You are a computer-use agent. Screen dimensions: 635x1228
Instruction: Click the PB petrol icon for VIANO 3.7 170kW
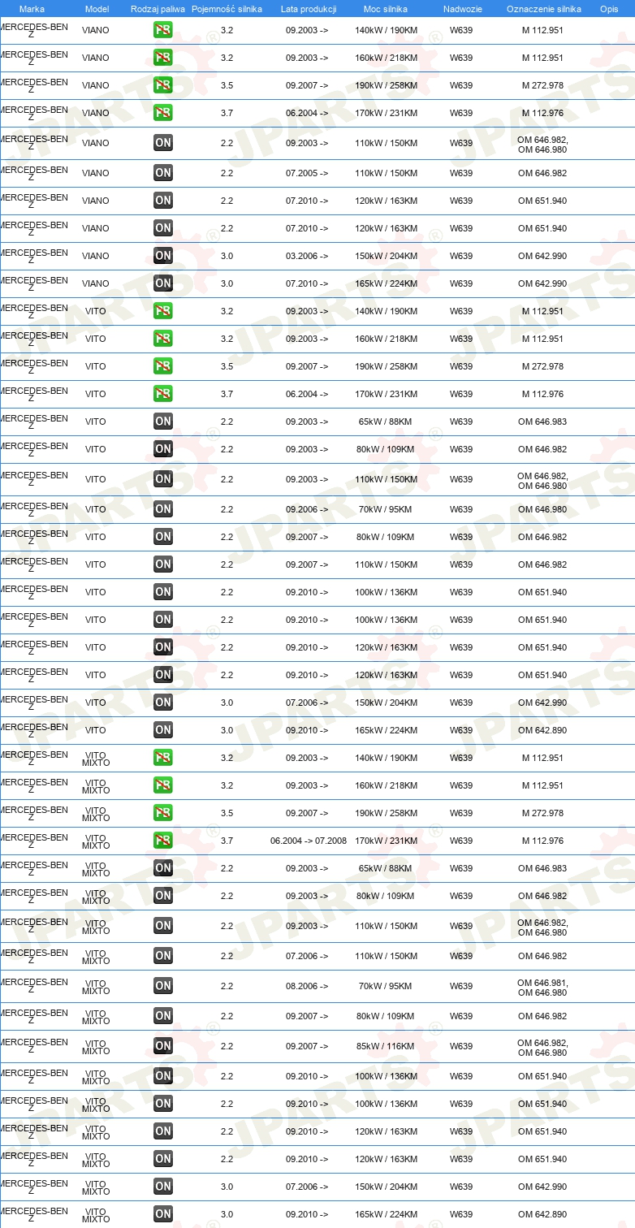(x=163, y=113)
